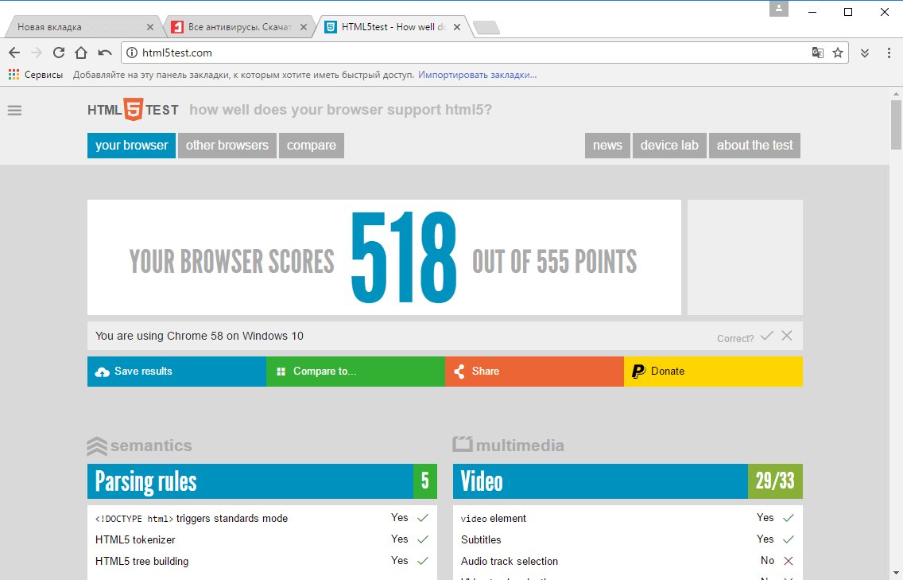Go back with the browser back arrow

(x=14, y=53)
